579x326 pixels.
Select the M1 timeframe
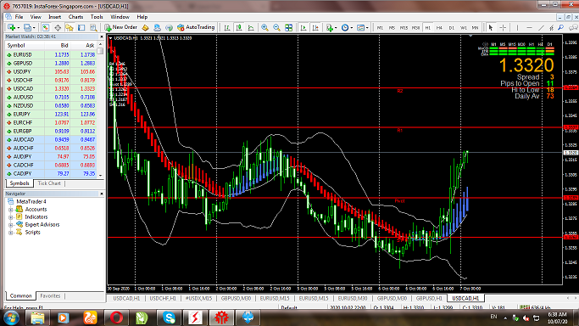(x=380, y=28)
